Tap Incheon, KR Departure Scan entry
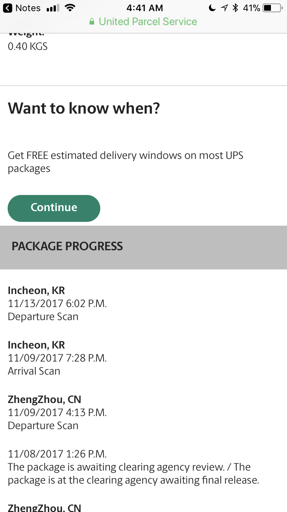The width and height of the screenshot is (287, 512). click(57, 303)
